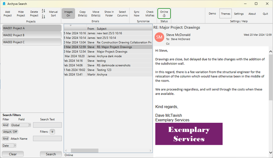Click the preview pane vertical scrollbar thumb
The height and width of the screenshot is (158, 273).
pyautogui.click(x=270, y=77)
